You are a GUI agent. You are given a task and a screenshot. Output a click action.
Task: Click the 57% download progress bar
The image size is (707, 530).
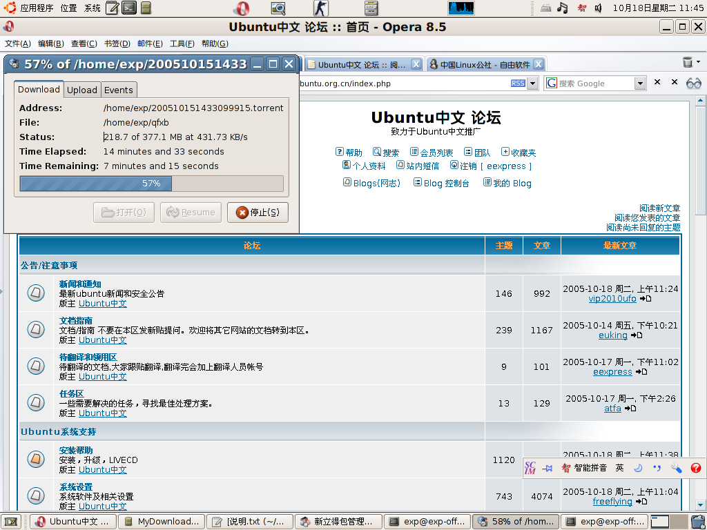pyautogui.click(x=151, y=184)
